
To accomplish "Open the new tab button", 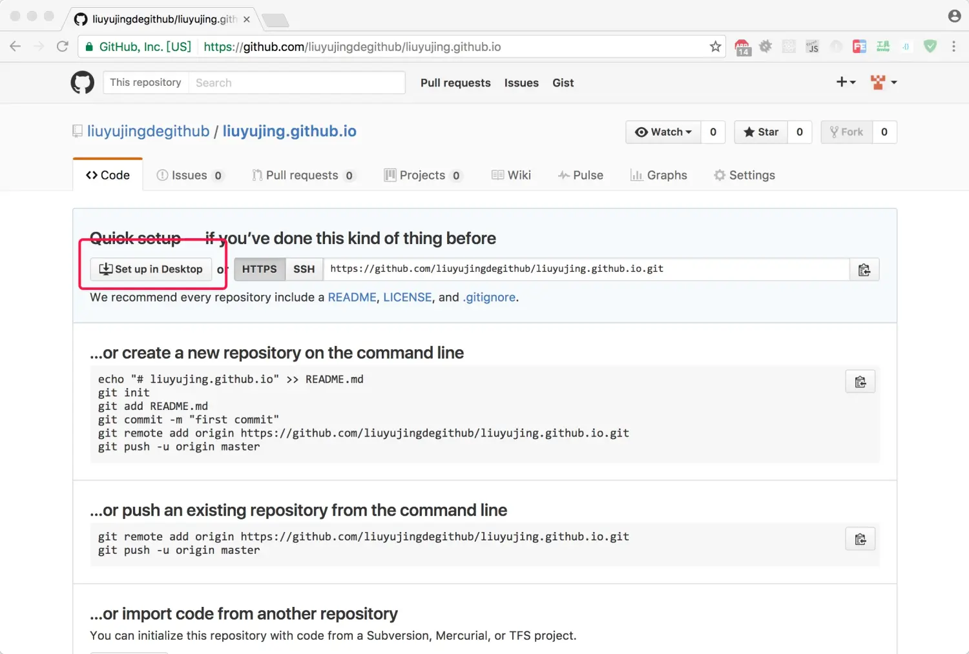I will (276, 21).
